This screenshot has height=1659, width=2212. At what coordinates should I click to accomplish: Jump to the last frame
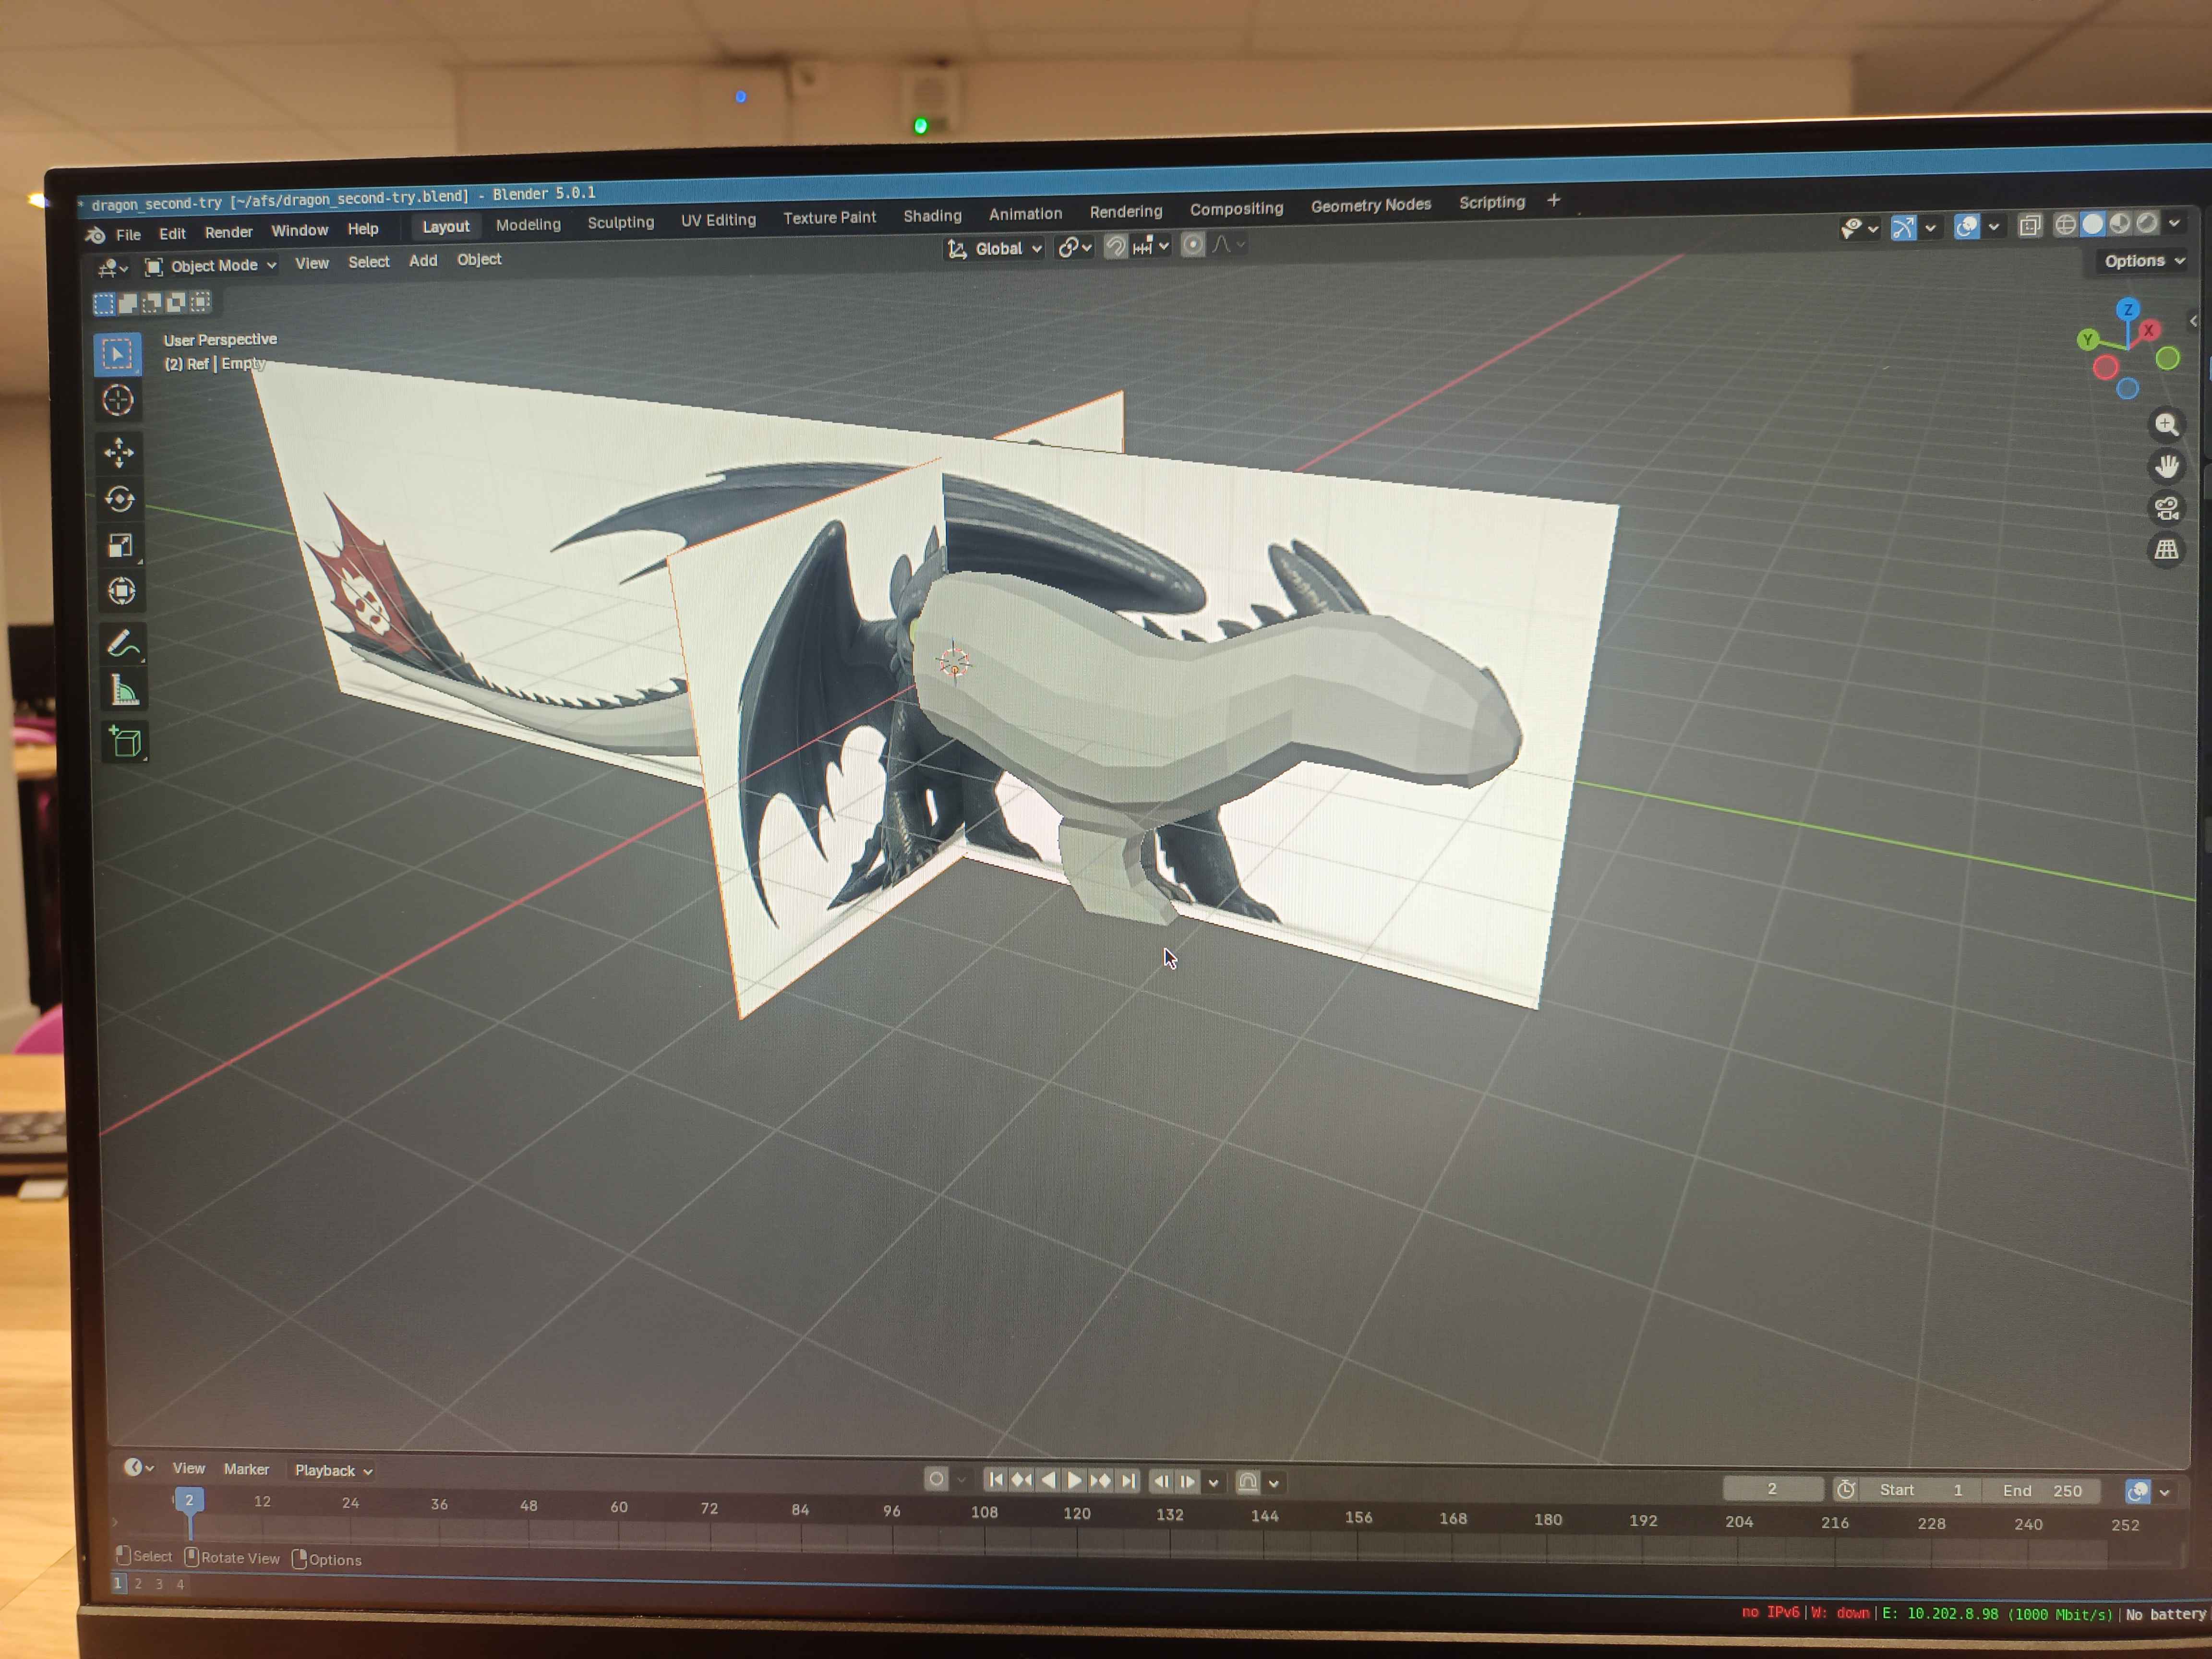pos(1128,1481)
